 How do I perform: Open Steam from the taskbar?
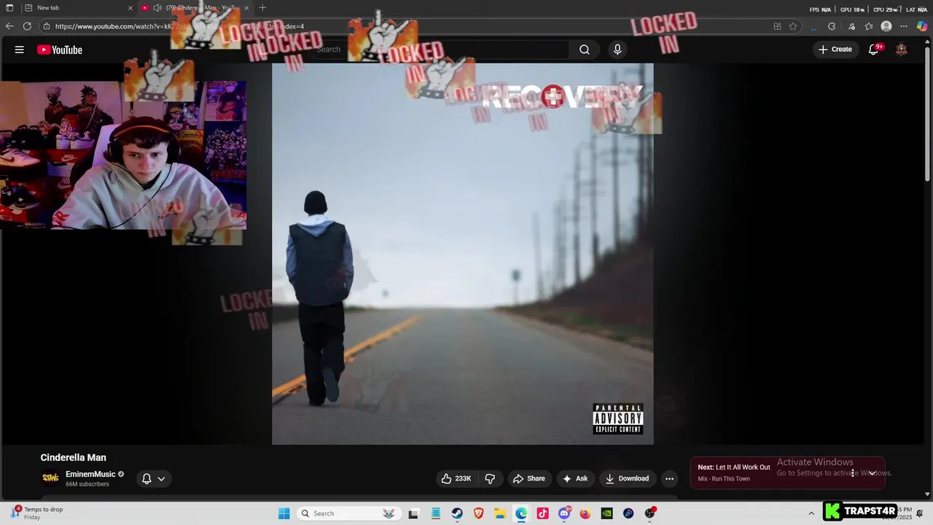pos(457,513)
